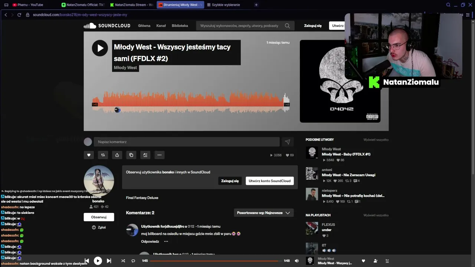
Task: Click the thumbnail of the Baby (FFDLX #1) track
Action: point(312,152)
